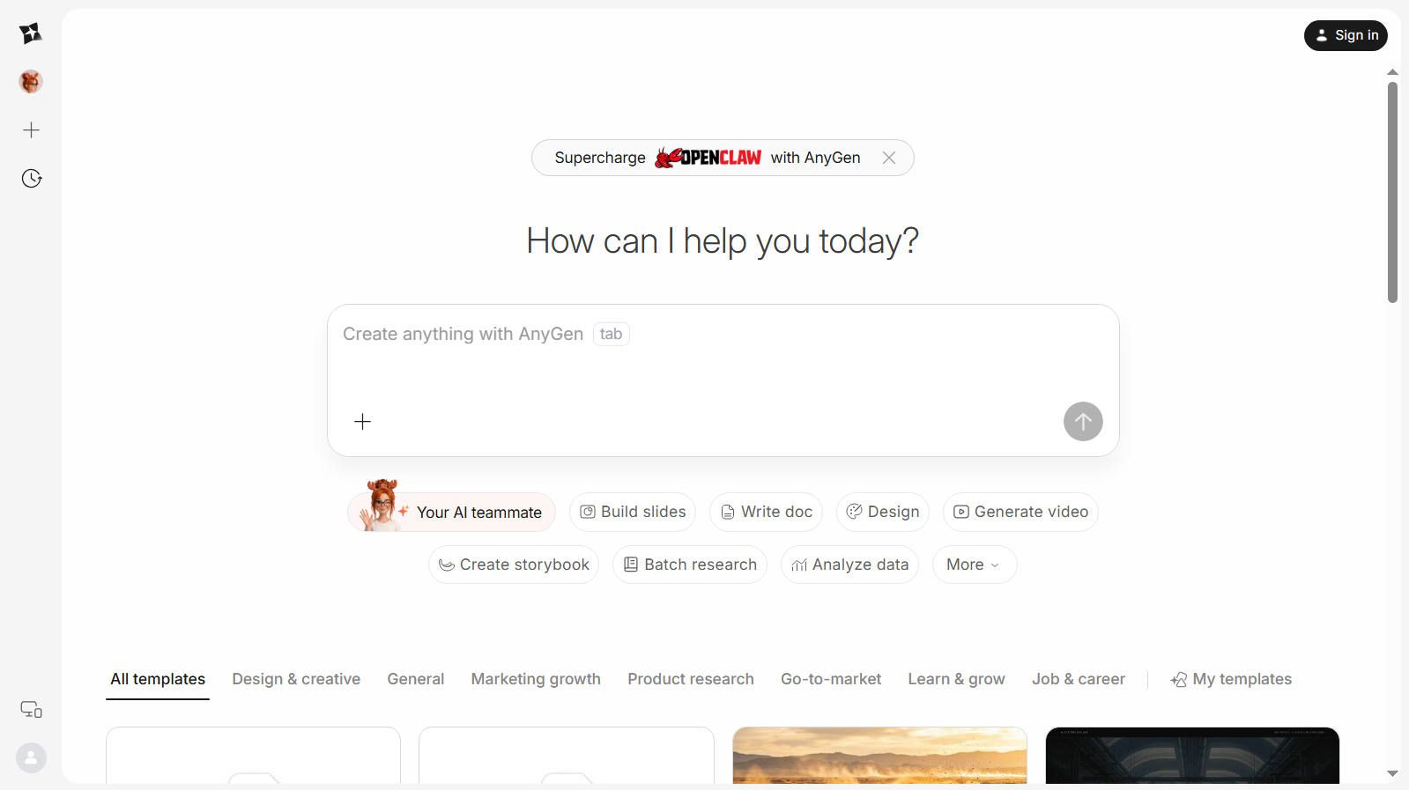Switch to Marketing growth tab
The image size is (1409, 790).
click(536, 679)
